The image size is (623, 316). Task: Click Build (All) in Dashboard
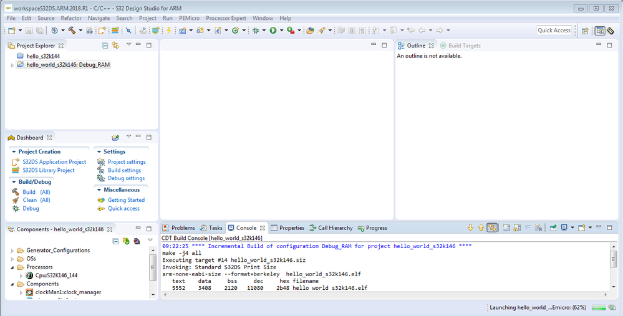pyautogui.click(x=36, y=192)
